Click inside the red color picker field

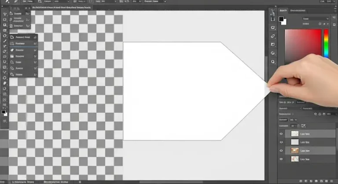pos(303,43)
